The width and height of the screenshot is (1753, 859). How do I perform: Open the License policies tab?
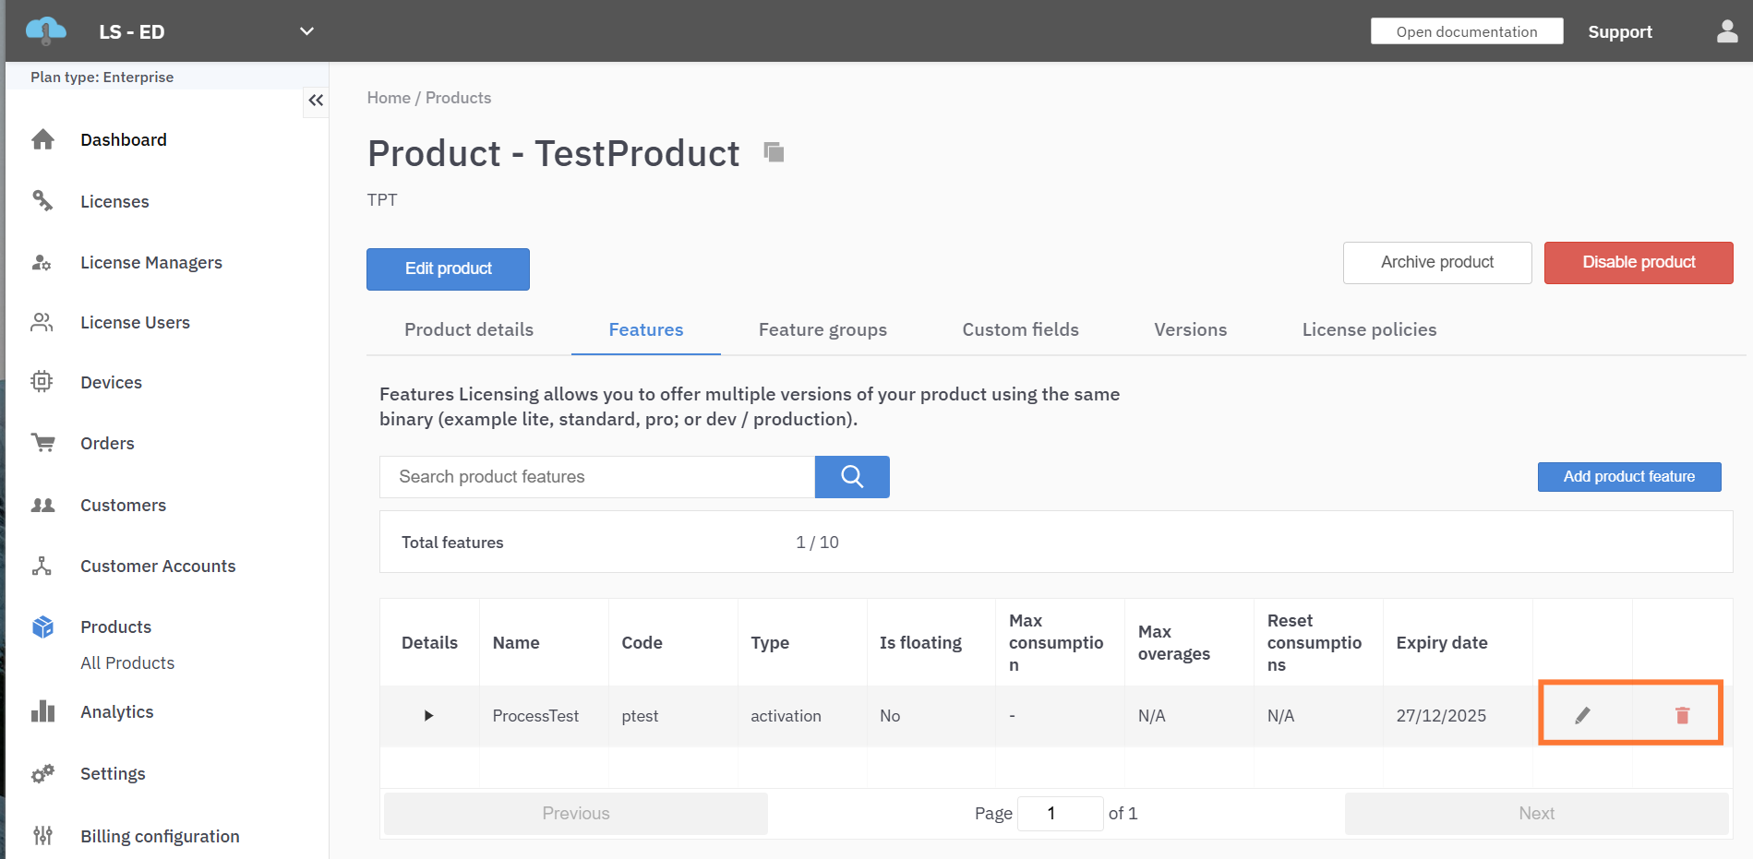[x=1368, y=329]
